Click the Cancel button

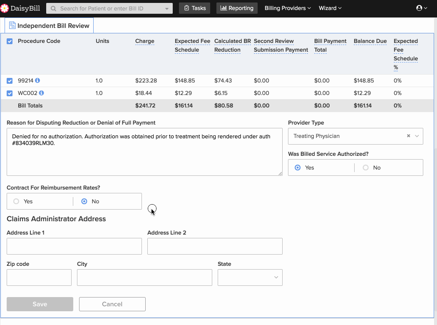click(x=112, y=304)
